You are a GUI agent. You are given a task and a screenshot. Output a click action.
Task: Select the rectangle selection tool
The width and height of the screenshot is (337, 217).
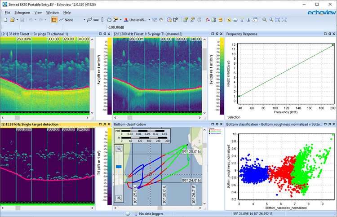tap(54, 20)
